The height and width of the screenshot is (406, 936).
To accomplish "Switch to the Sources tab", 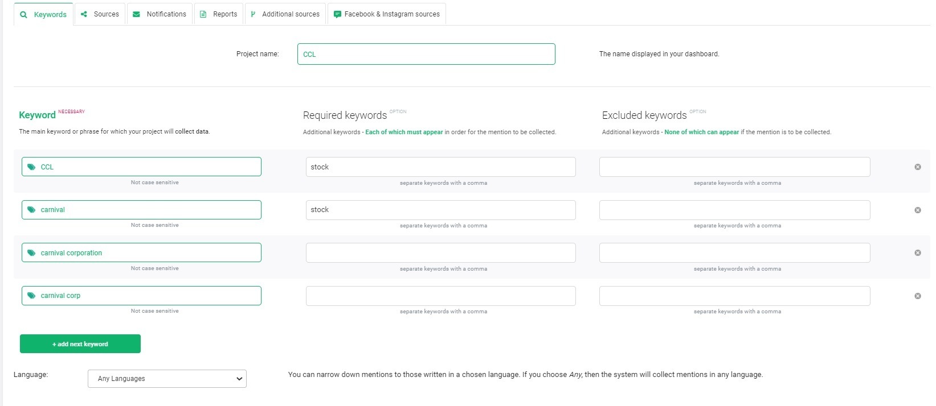I will [100, 14].
